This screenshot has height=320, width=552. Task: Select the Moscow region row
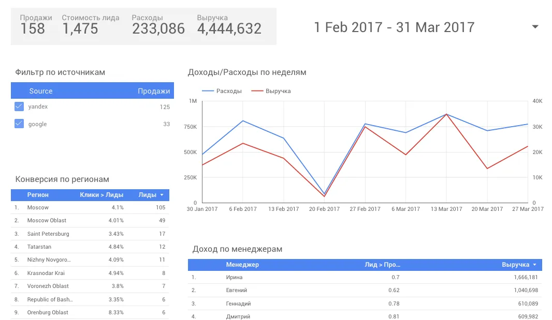click(x=90, y=207)
